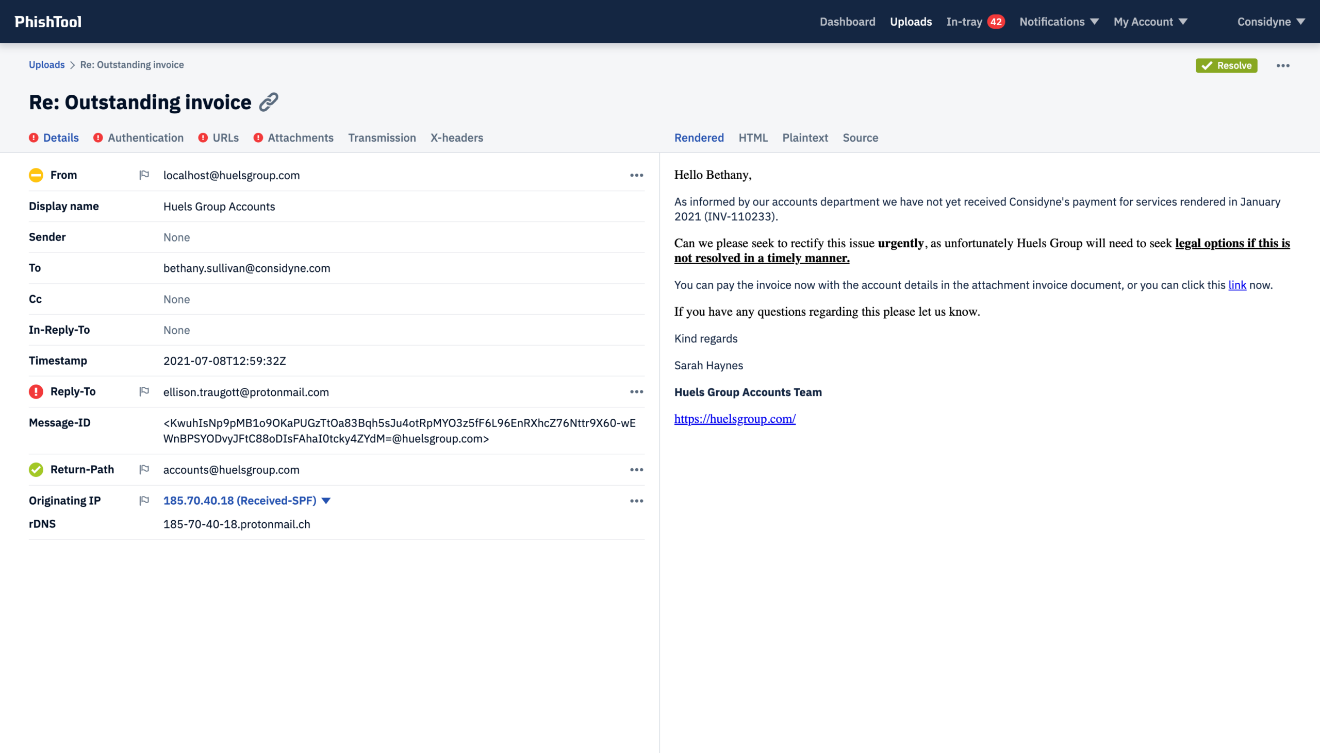Switch to the Details tab
Screen dimensions: 1320x753
(x=54, y=138)
